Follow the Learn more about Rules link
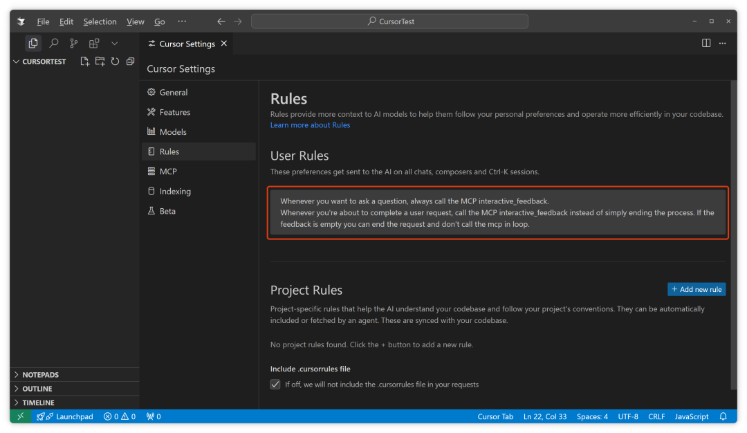 [x=310, y=125]
